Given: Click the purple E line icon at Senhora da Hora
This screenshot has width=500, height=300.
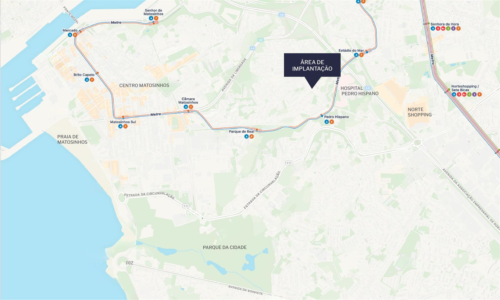Looking at the screenshot, I should (453, 29).
